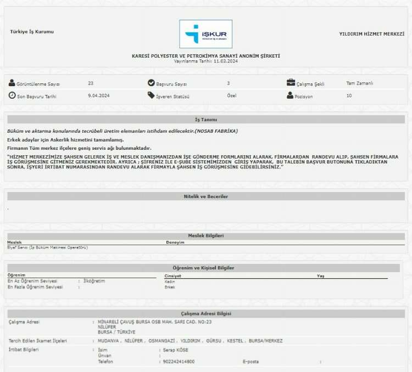Click the person icon next to Pozisyon
This screenshot has width=412, height=372.
click(x=291, y=95)
